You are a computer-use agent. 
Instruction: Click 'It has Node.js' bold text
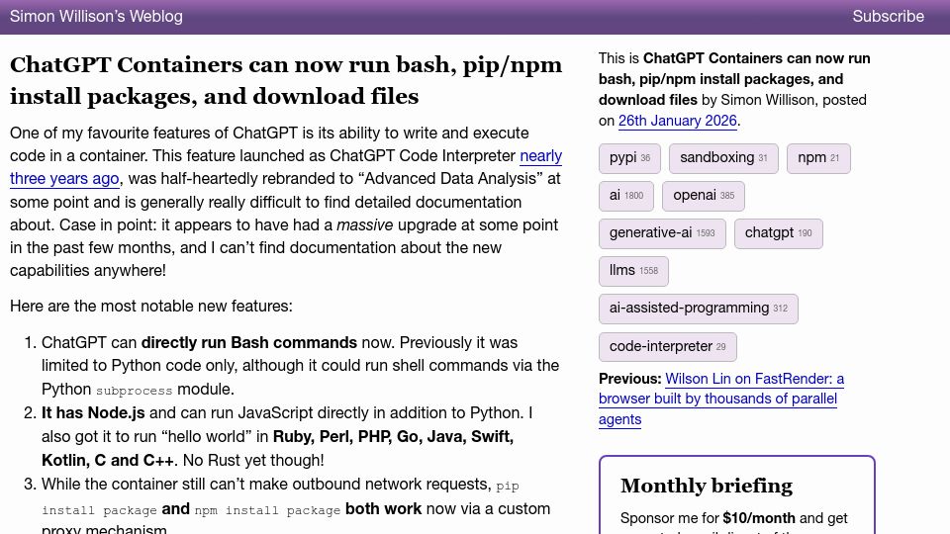pyautogui.click(x=93, y=413)
